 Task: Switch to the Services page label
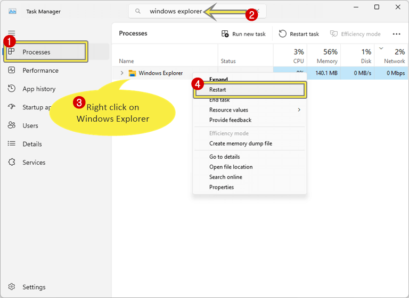click(x=34, y=163)
